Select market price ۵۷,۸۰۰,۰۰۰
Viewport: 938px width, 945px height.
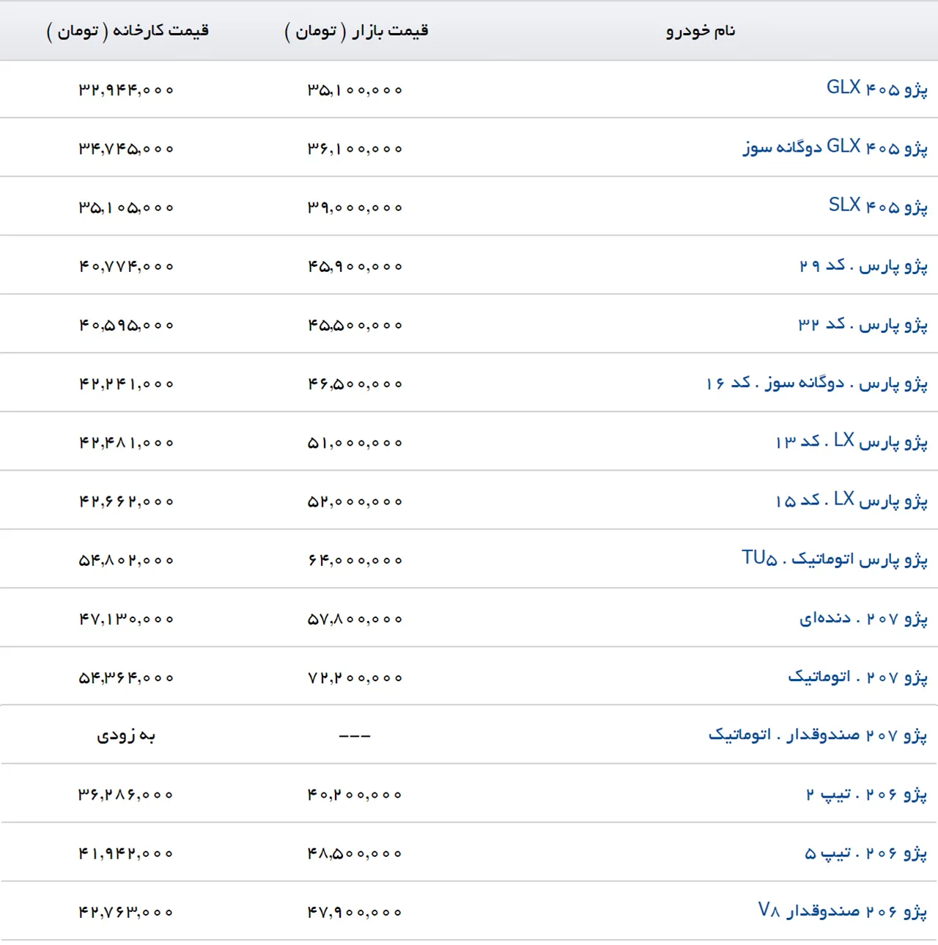(355, 619)
